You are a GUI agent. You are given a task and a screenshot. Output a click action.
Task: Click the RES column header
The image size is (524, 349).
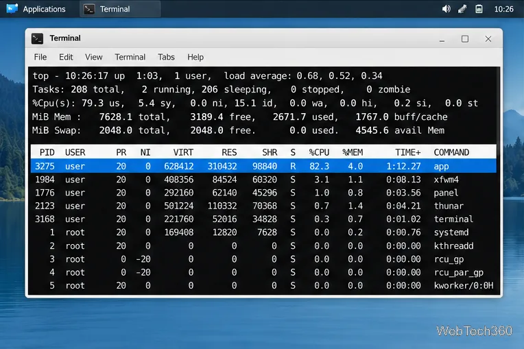pos(229,152)
